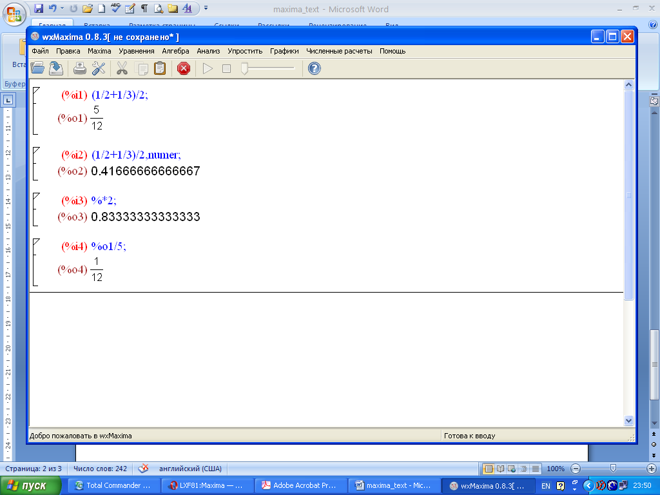The image size is (660, 495).
Task: Click the Word zoom slider handle
Action: point(614,469)
